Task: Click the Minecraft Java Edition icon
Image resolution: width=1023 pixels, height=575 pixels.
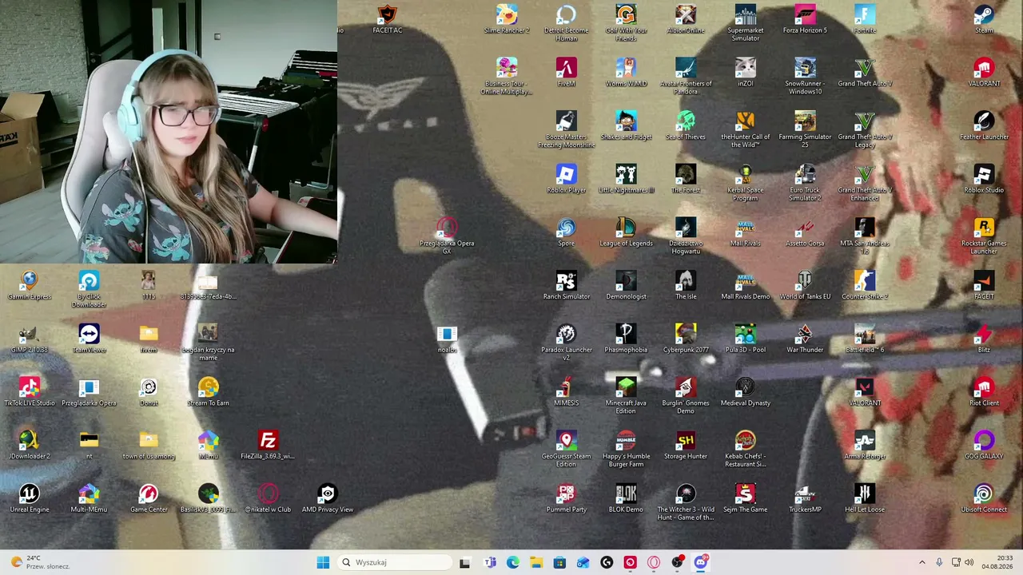Action: click(x=626, y=396)
